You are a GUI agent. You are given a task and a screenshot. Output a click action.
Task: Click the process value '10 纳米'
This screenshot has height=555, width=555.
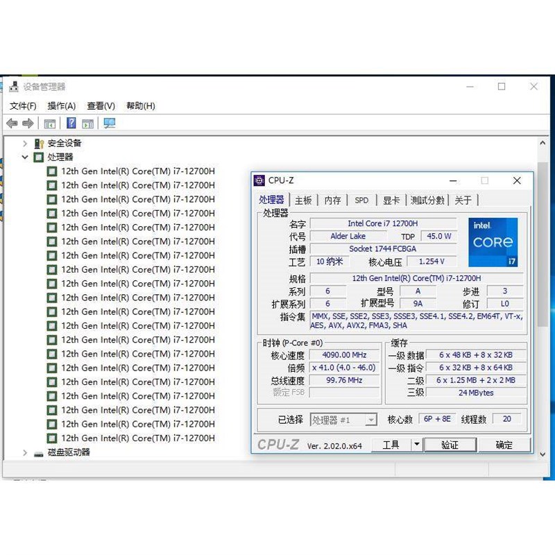(x=329, y=262)
